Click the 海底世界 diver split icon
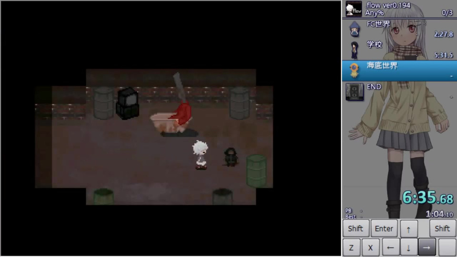Image resolution: width=457 pixels, height=257 pixels. click(354, 70)
